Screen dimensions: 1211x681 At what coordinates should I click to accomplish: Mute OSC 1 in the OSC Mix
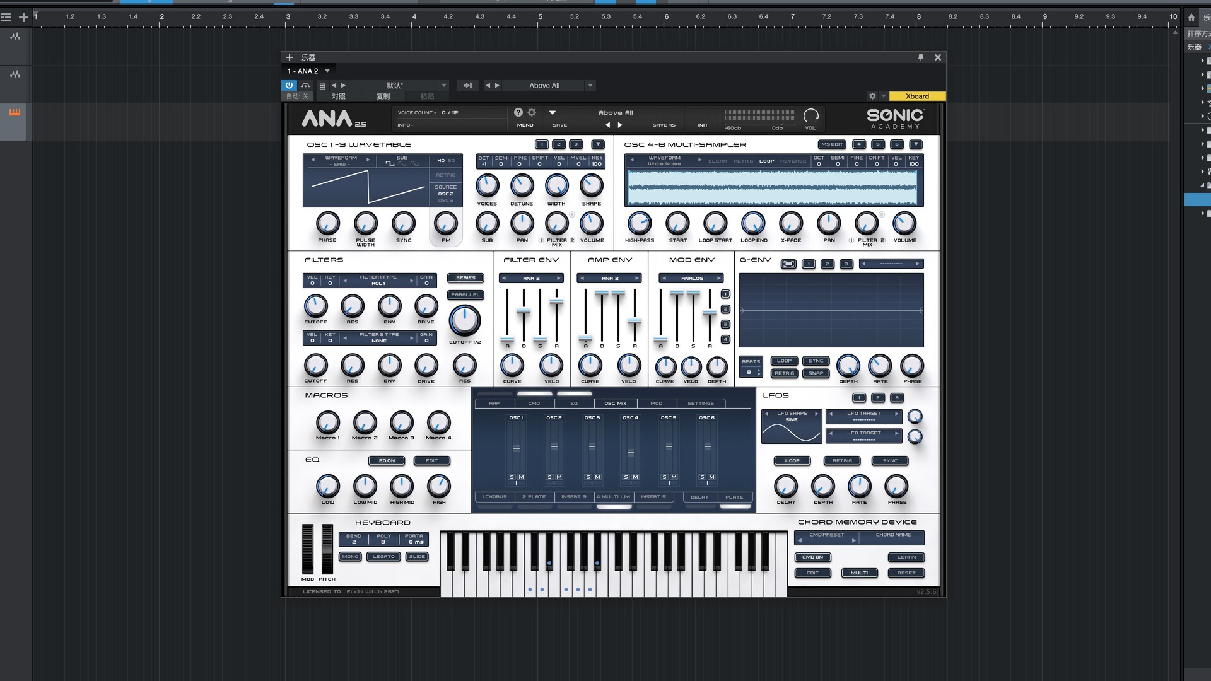click(521, 477)
